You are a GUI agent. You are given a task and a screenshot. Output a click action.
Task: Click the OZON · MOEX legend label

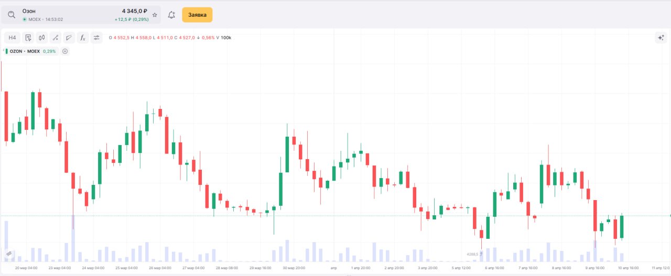[25, 51]
